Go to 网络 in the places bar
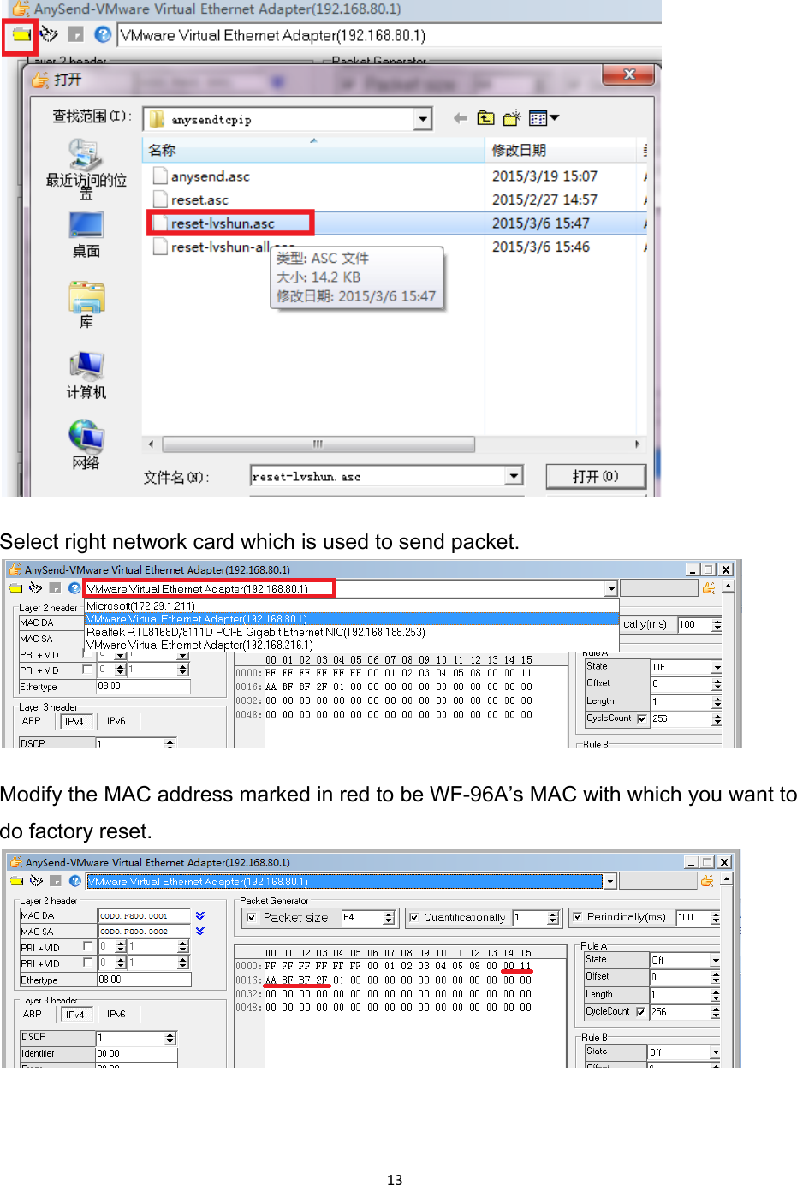Image resolution: width=797 pixels, height=1185 pixels. 86,445
